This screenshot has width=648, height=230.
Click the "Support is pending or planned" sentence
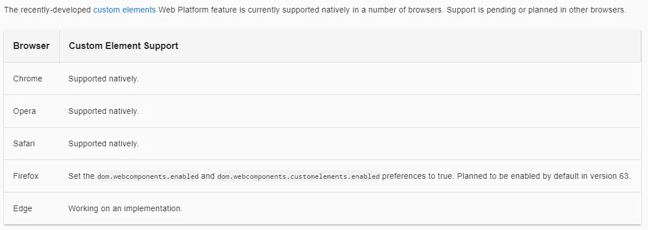coord(536,10)
